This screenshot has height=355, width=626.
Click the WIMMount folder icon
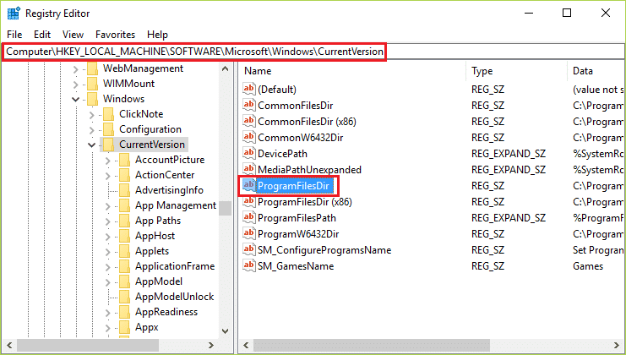[93, 84]
